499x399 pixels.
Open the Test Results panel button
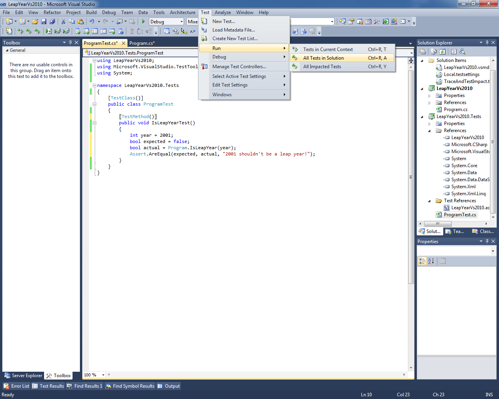(x=48, y=386)
